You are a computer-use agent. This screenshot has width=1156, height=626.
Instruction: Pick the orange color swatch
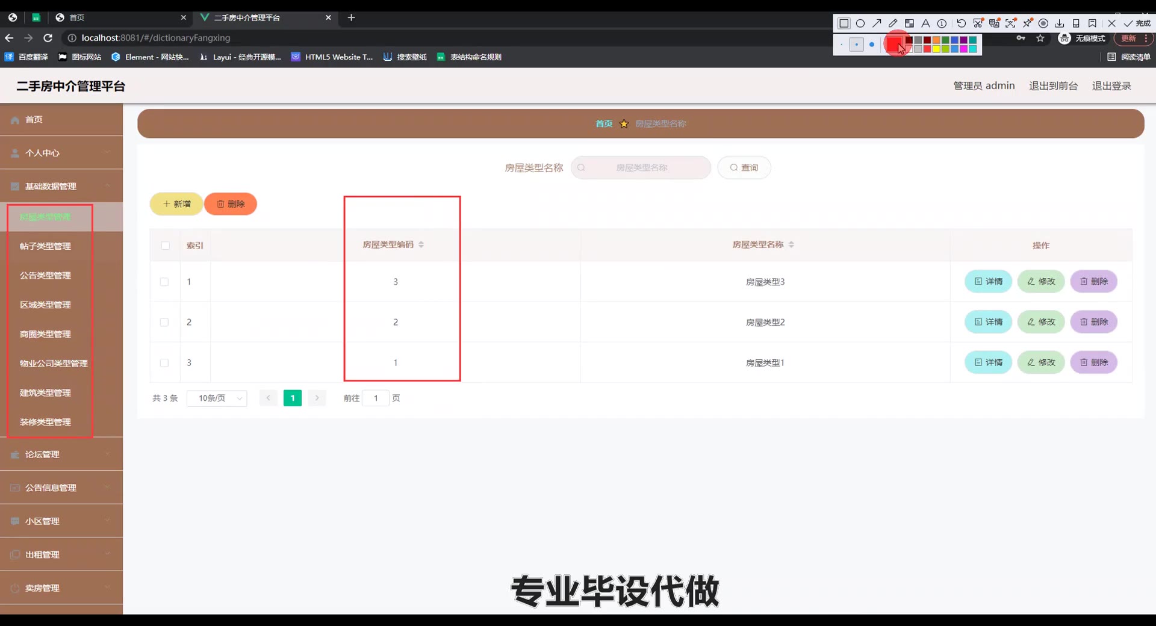(x=936, y=40)
